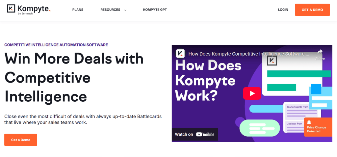The height and width of the screenshot is (157, 337).
Task: Expand the RESOURCES dropdown chevron
Action: [x=125, y=10]
